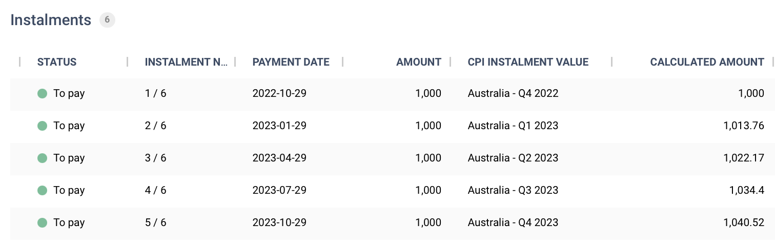The width and height of the screenshot is (775, 244).
Task: Click the green status dot in the 3 / 6 row
Action: [43, 158]
